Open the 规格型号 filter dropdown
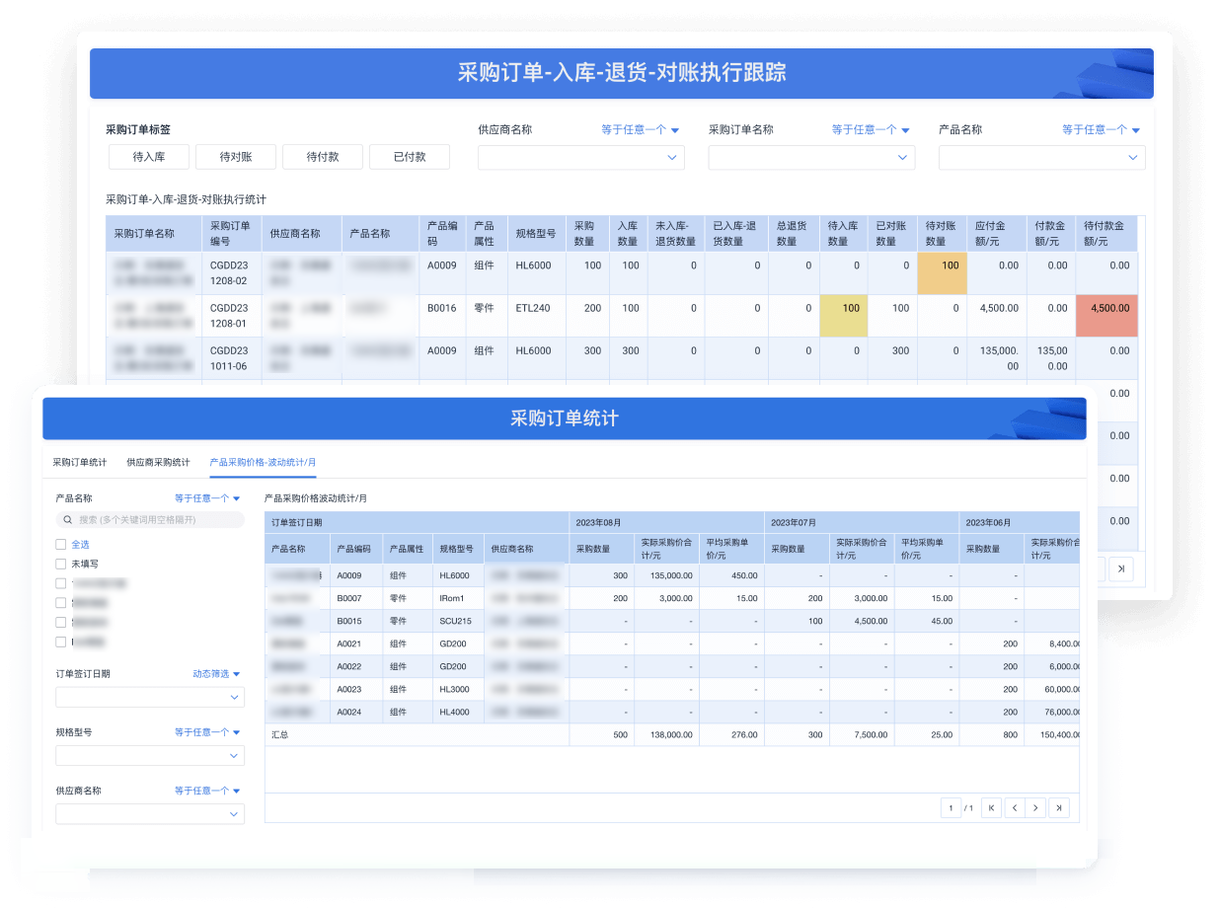This screenshot has width=1220, height=908. point(150,756)
